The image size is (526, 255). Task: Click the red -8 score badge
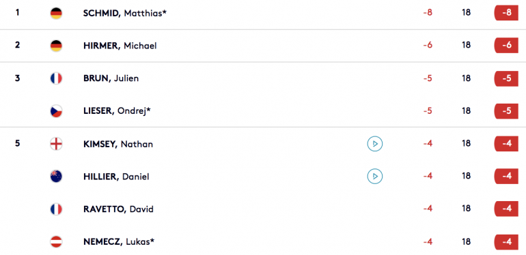pos(507,13)
